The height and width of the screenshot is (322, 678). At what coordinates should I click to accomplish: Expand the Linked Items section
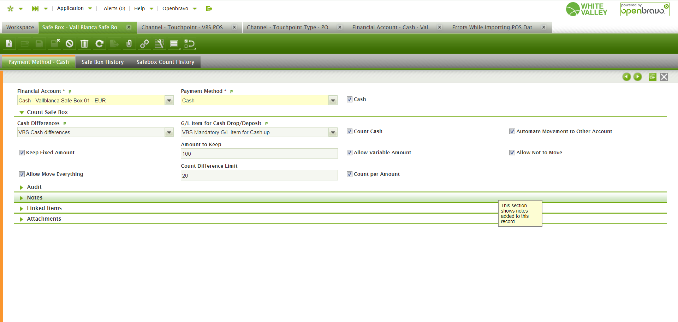(22, 208)
